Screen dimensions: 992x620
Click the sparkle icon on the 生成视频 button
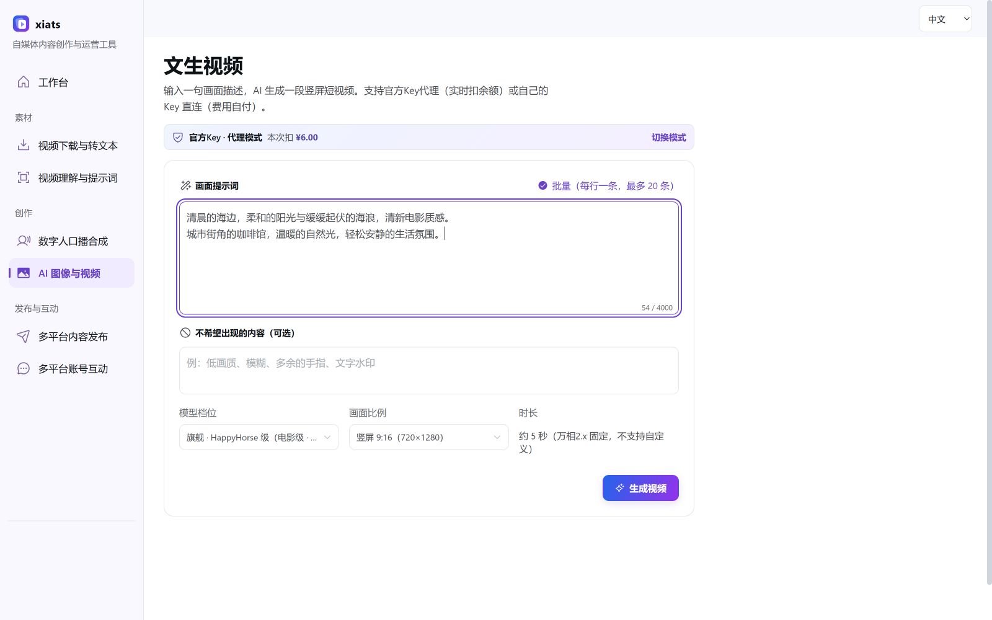coord(619,488)
